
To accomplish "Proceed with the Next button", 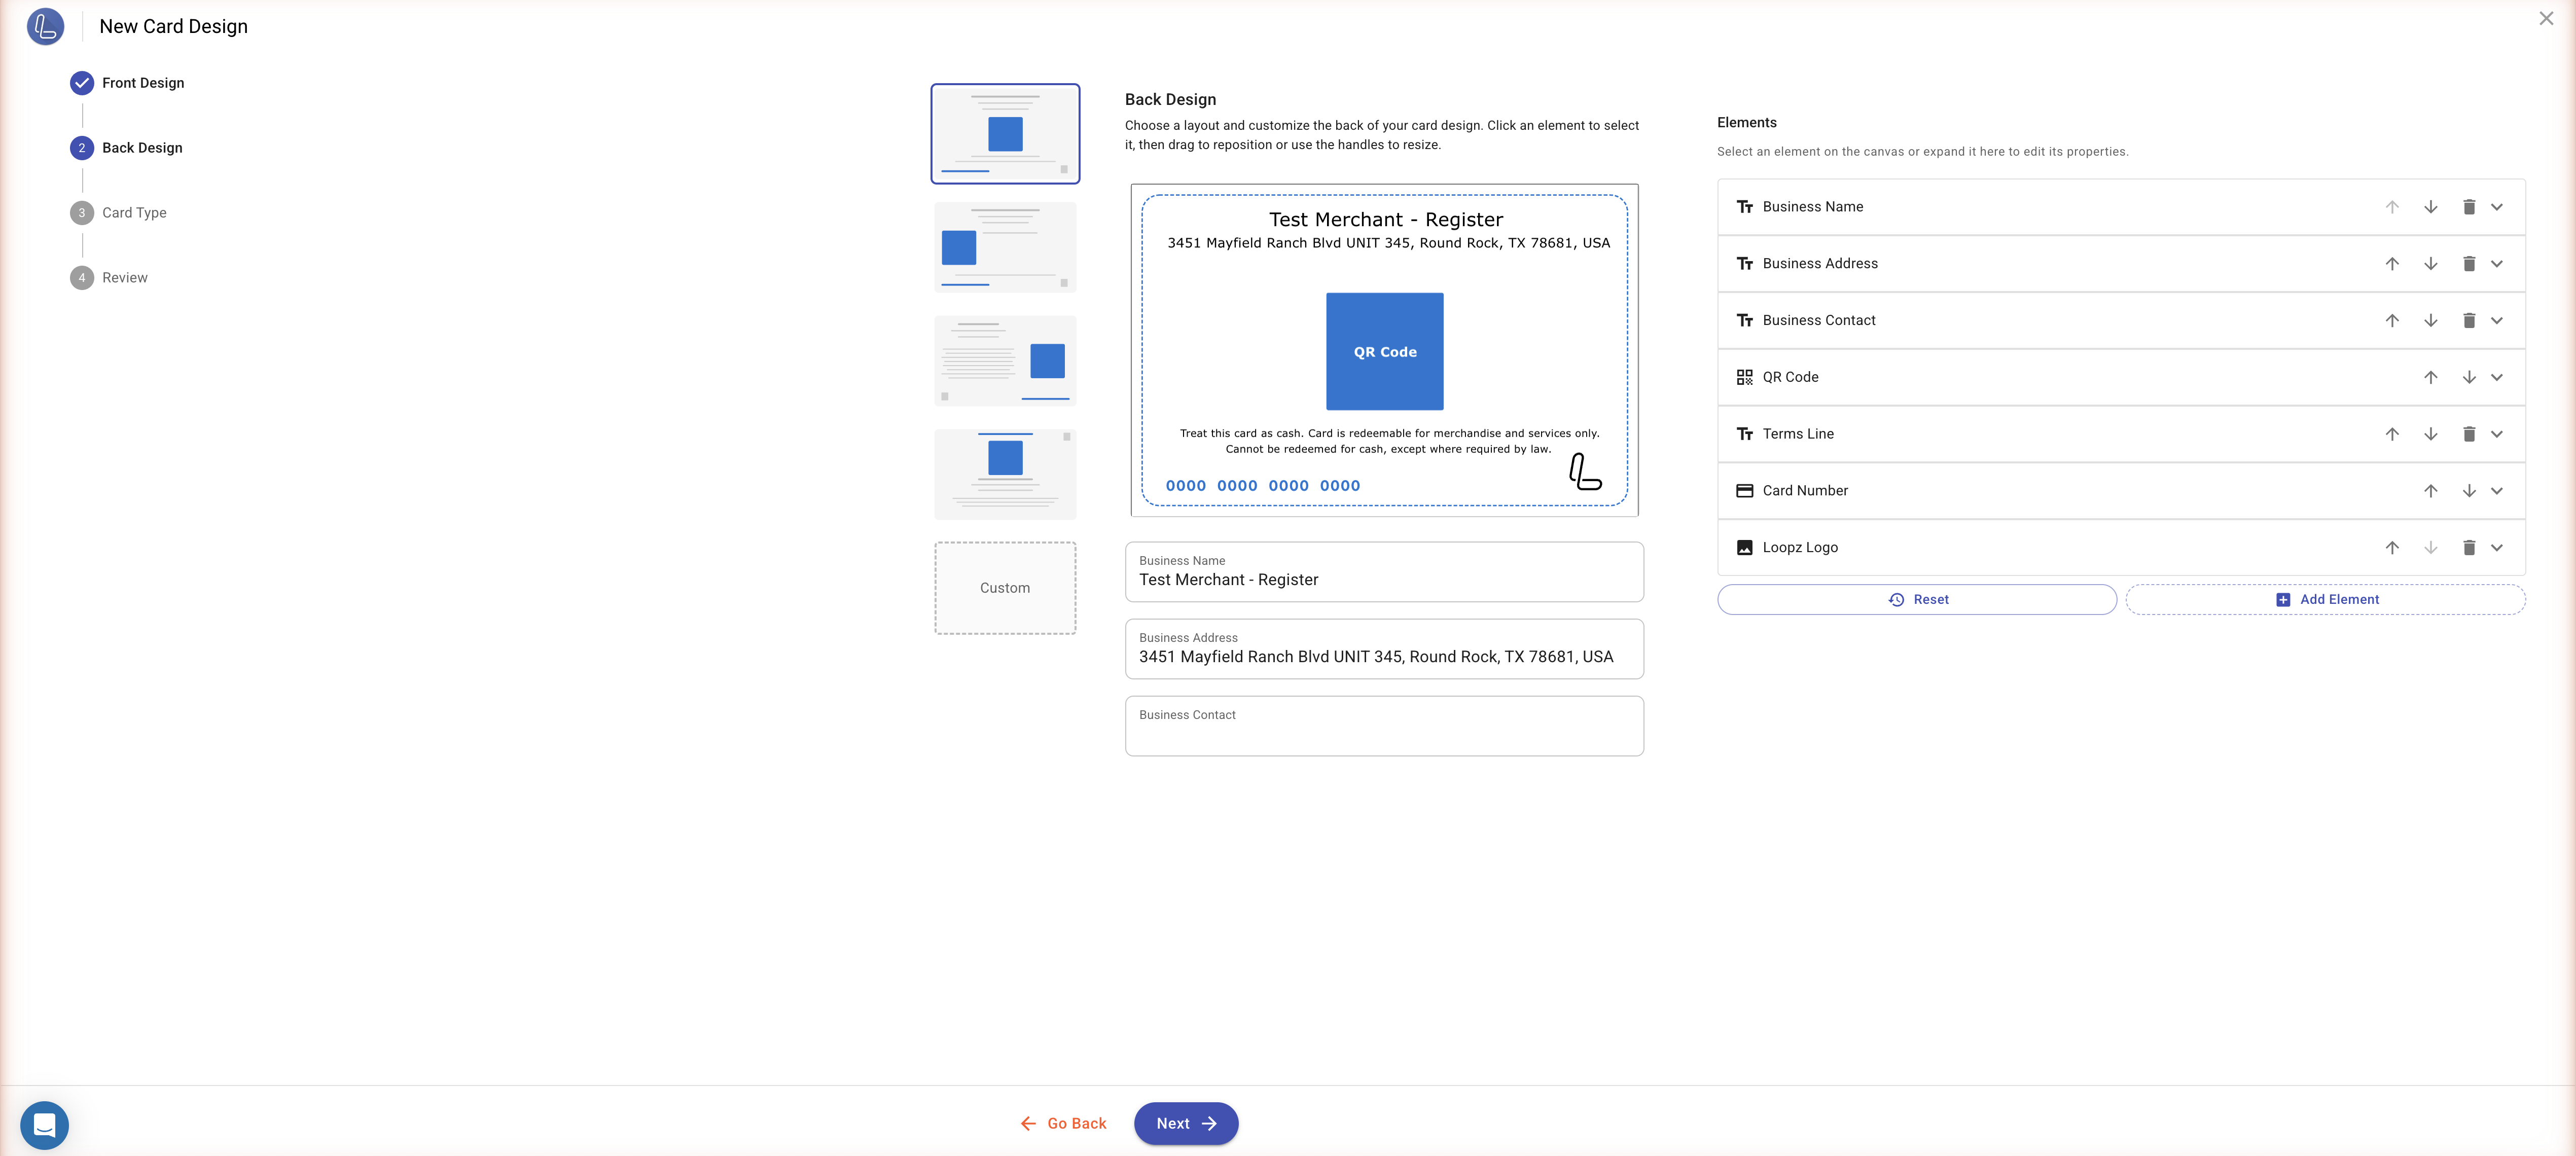I will pos(1186,1124).
